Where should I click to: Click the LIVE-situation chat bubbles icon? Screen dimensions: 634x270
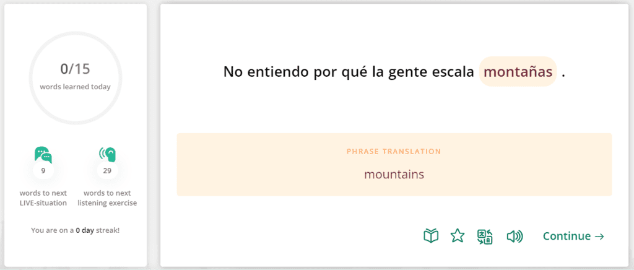(x=43, y=154)
